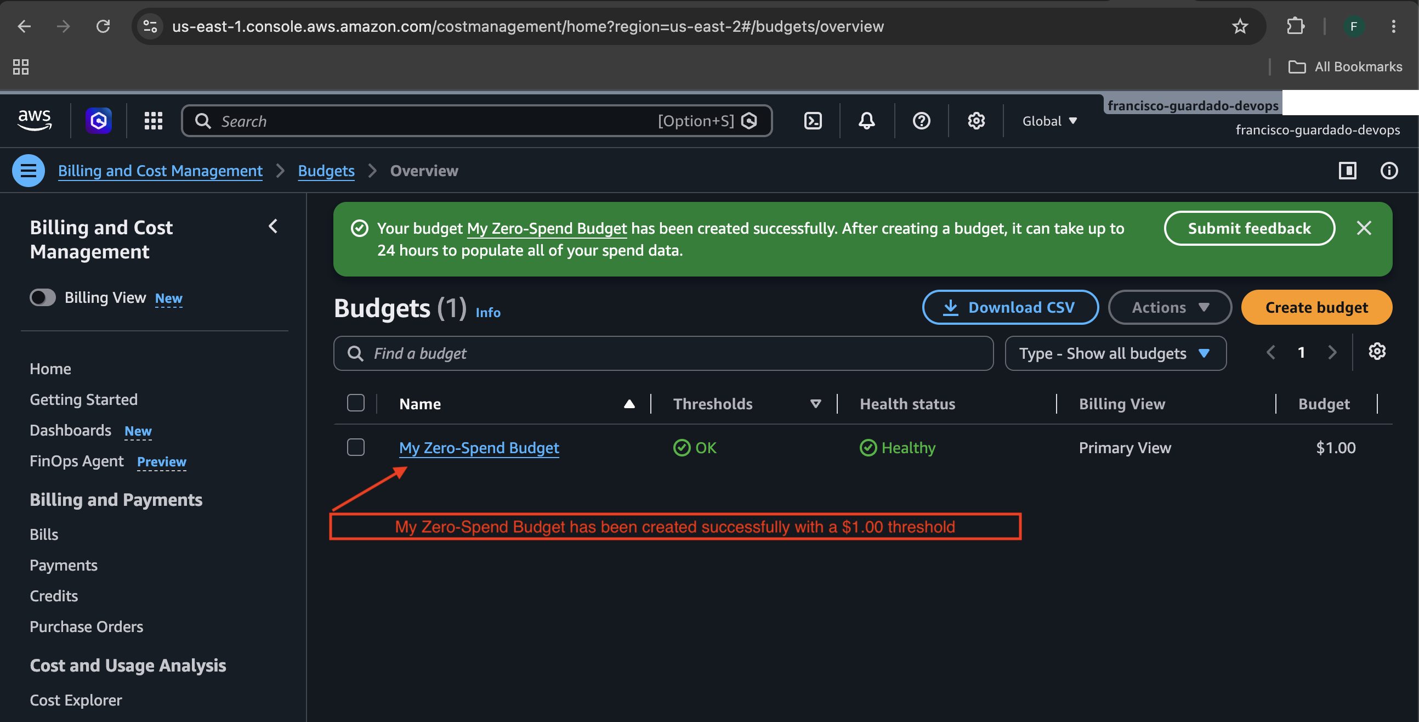The height and width of the screenshot is (722, 1419).
Task: Click the Find a budget search field
Action: tap(663, 353)
